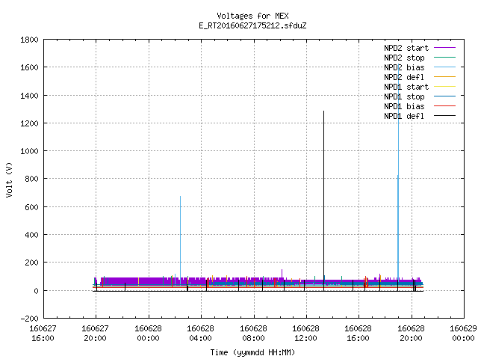Click the 'NPD1 bias' legend label
The image size is (478, 359).
coord(404,106)
